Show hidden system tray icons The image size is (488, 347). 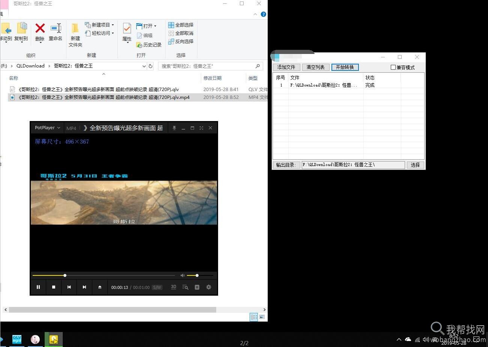pyautogui.click(x=399, y=340)
